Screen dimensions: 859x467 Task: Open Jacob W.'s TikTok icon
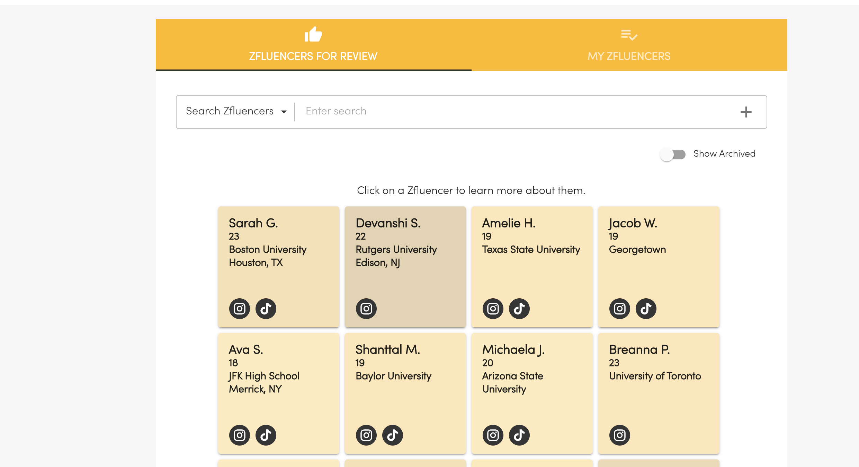coord(646,308)
